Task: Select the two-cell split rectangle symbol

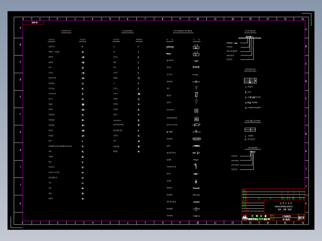Action: tap(250, 130)
